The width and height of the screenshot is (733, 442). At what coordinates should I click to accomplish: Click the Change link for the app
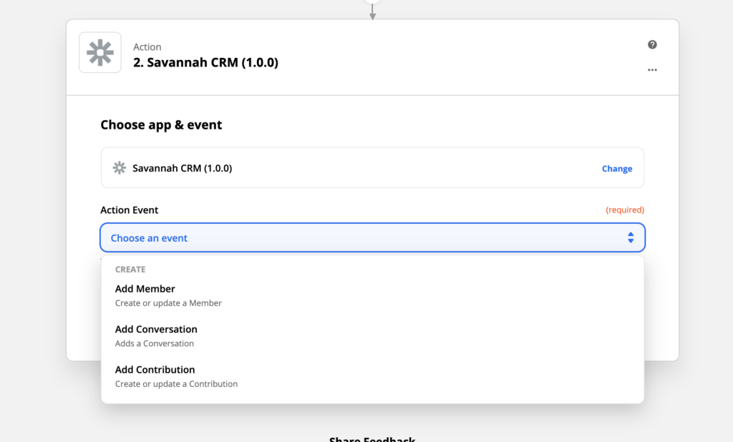[x=616, y=169]
